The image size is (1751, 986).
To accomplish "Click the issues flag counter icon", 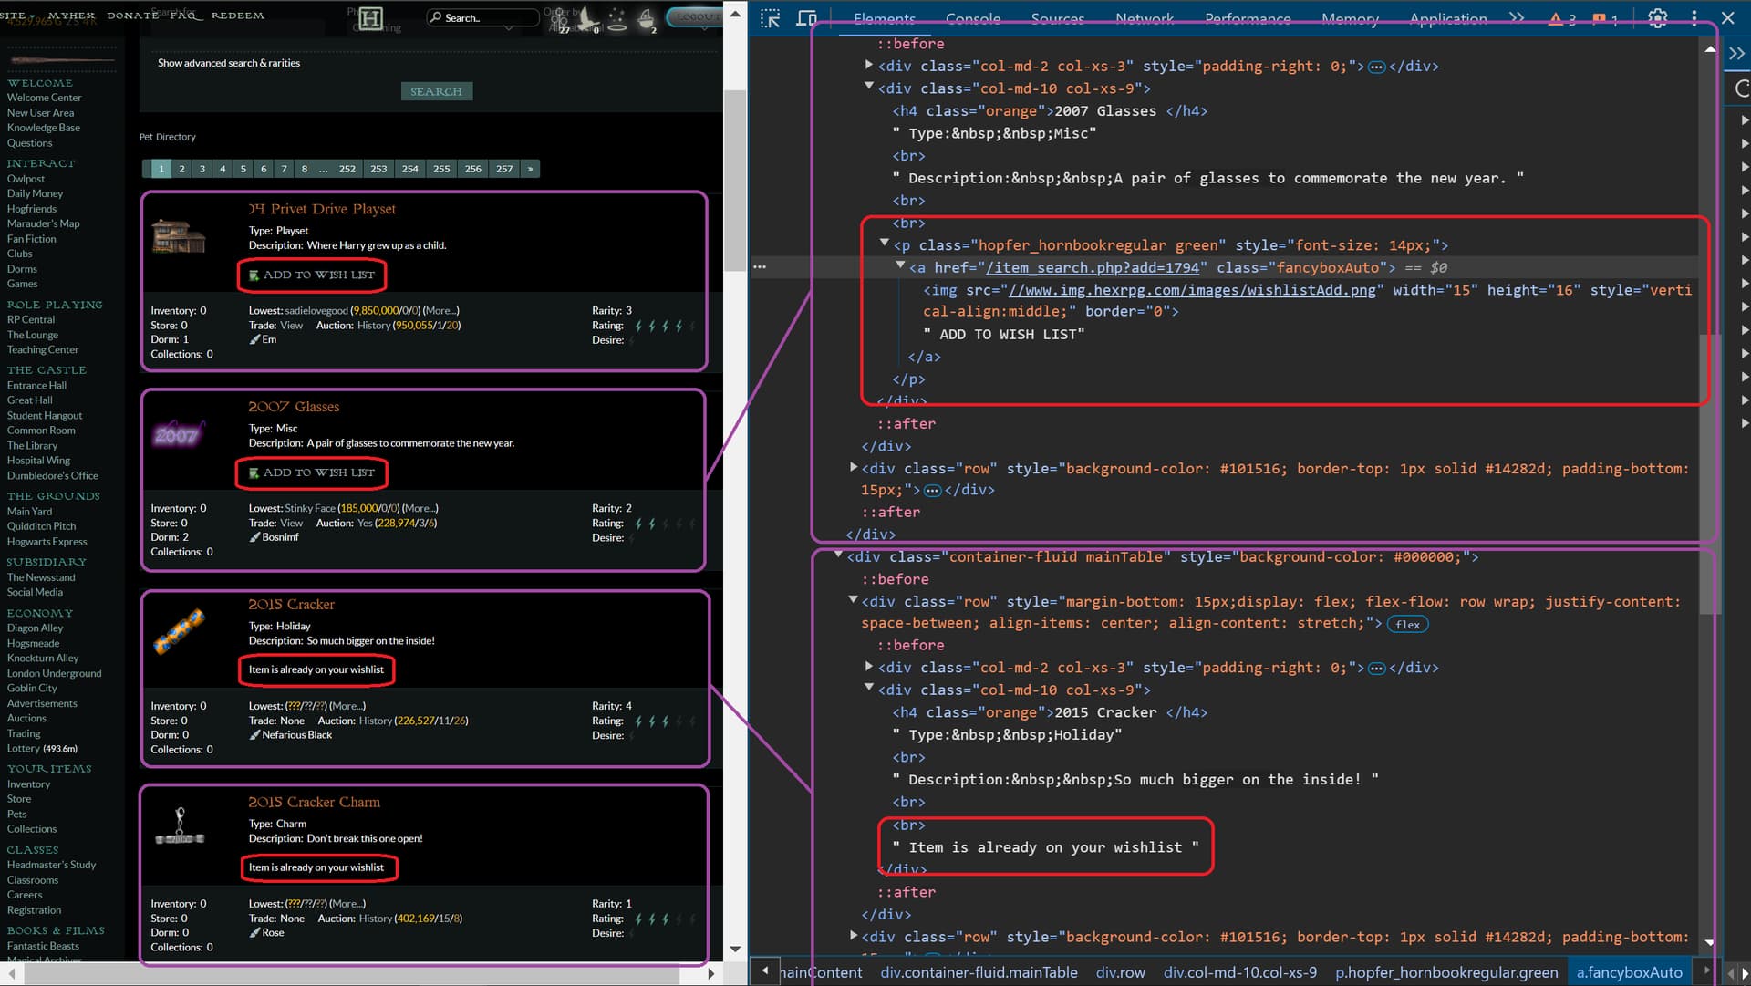I will [1599, 19].
